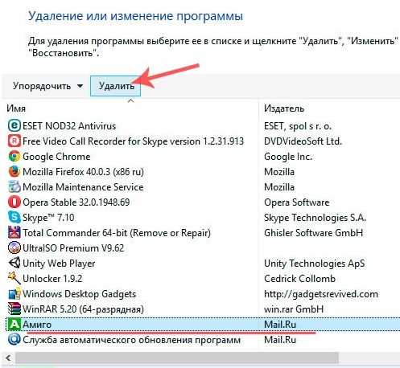The width and height of the screenshot is (400, 368).
Task: Select the Unlocker 1.9.2 entry
Action: pos(52,279)
